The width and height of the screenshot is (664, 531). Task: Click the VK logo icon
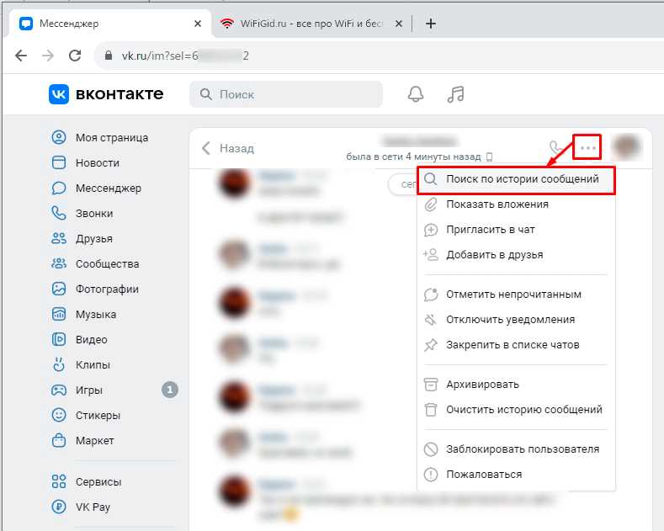pyautogui.click(x=59, y=94)
